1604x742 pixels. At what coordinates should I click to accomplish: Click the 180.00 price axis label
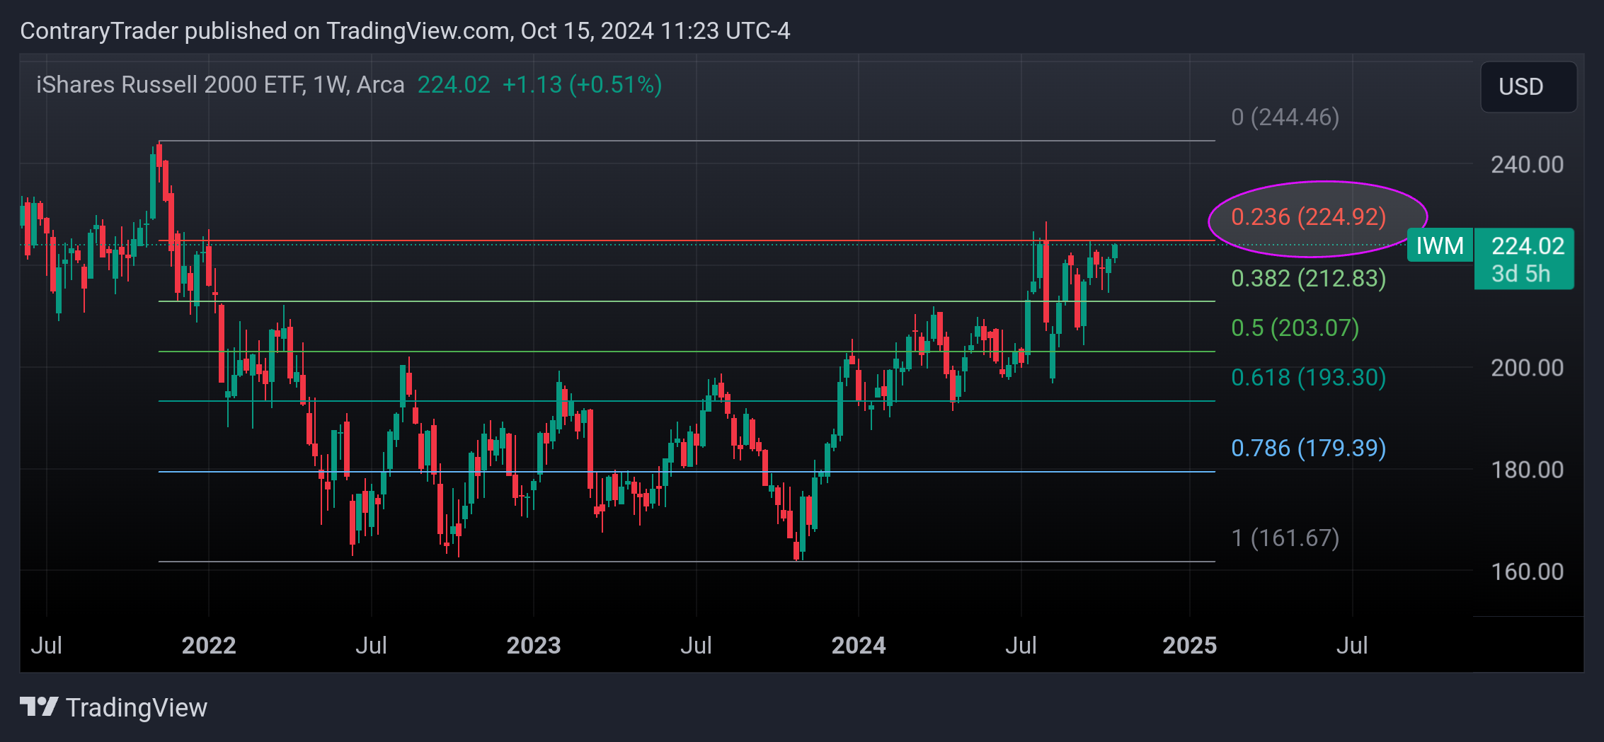coord(1527,470)
